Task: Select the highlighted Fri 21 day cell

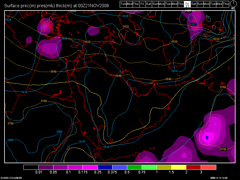Action: pos(187,4)
